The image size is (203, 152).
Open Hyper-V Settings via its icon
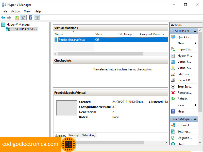[173, 56]
